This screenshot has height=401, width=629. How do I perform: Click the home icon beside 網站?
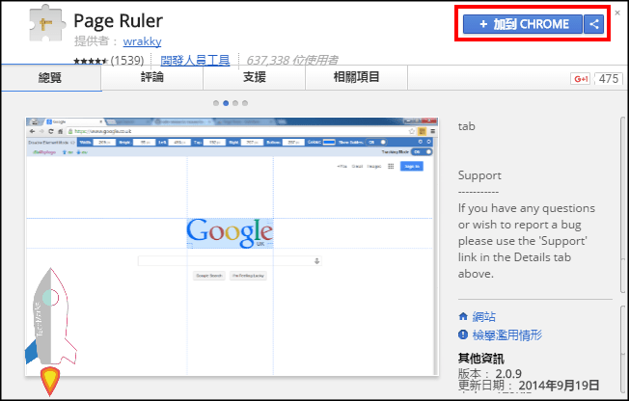point(463,316)
